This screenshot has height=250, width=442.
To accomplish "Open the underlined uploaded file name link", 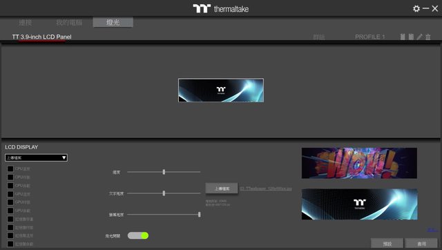I will (265, 189).
